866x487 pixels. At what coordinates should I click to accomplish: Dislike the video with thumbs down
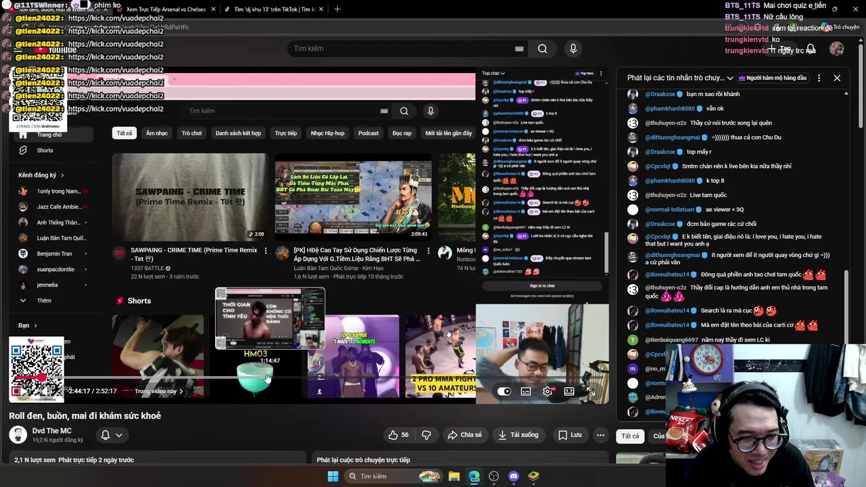[x=426, y=435]
